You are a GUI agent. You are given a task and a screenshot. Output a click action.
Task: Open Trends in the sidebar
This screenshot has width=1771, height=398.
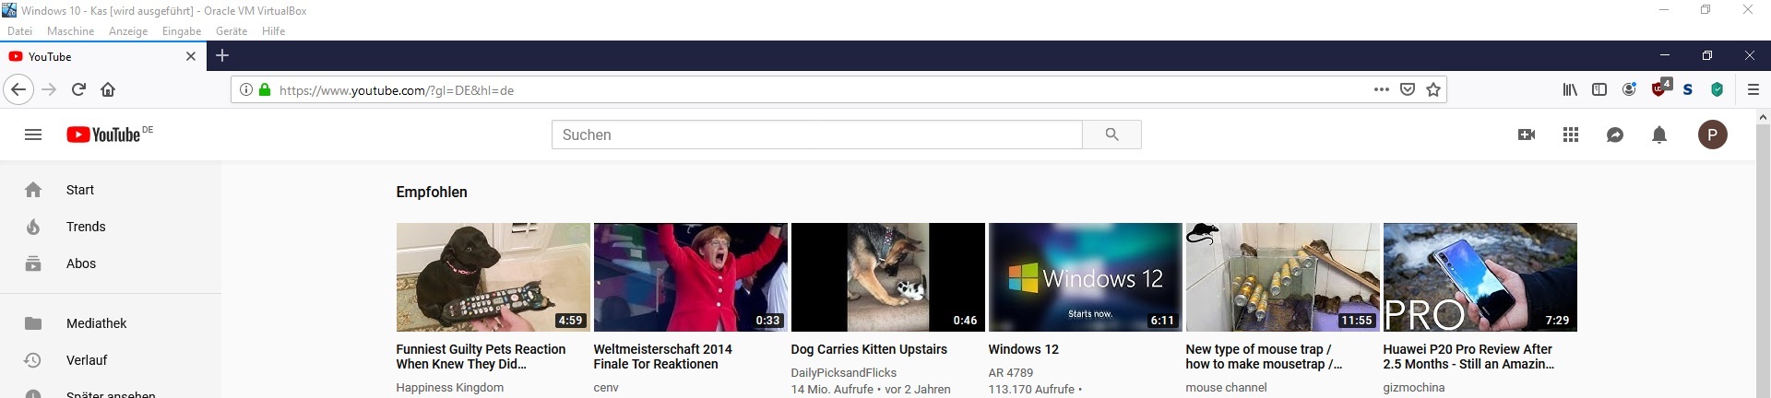pos(111,227)
